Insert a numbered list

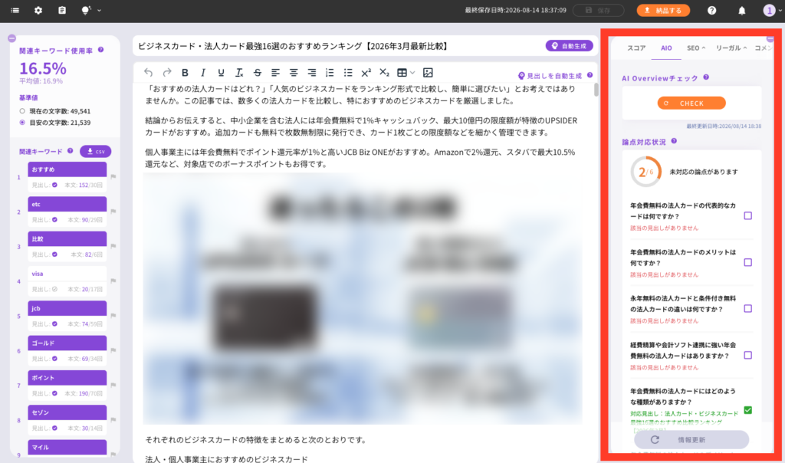[x=330, y=73]
